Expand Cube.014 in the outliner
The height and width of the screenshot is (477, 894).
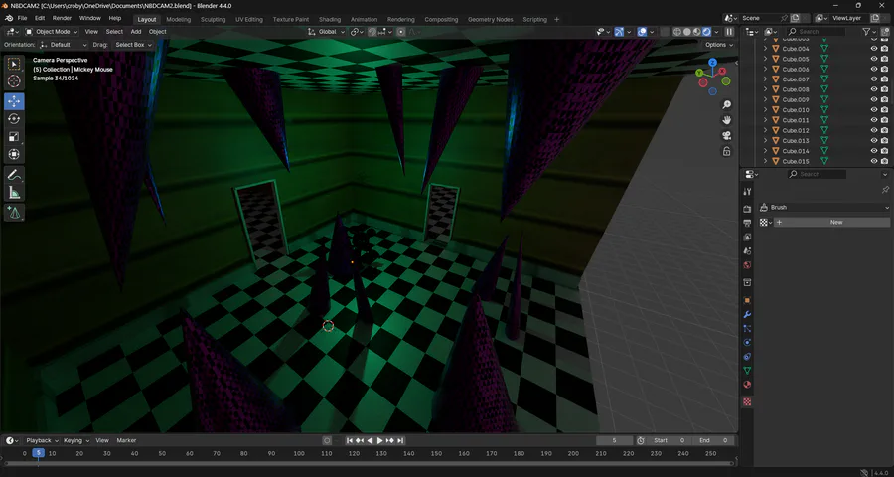point(766,151)
